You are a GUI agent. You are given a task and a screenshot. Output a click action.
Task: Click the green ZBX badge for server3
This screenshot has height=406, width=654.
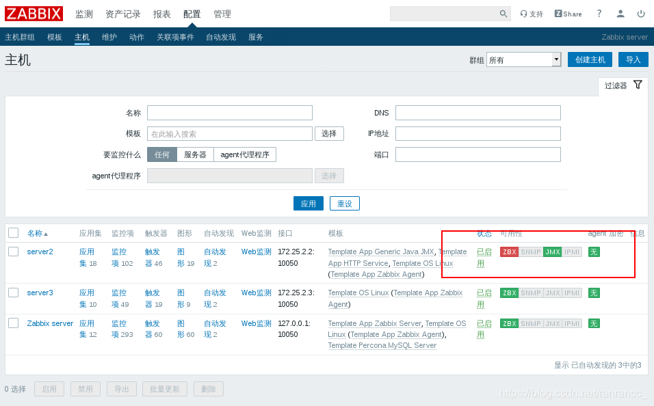[509, 293]
